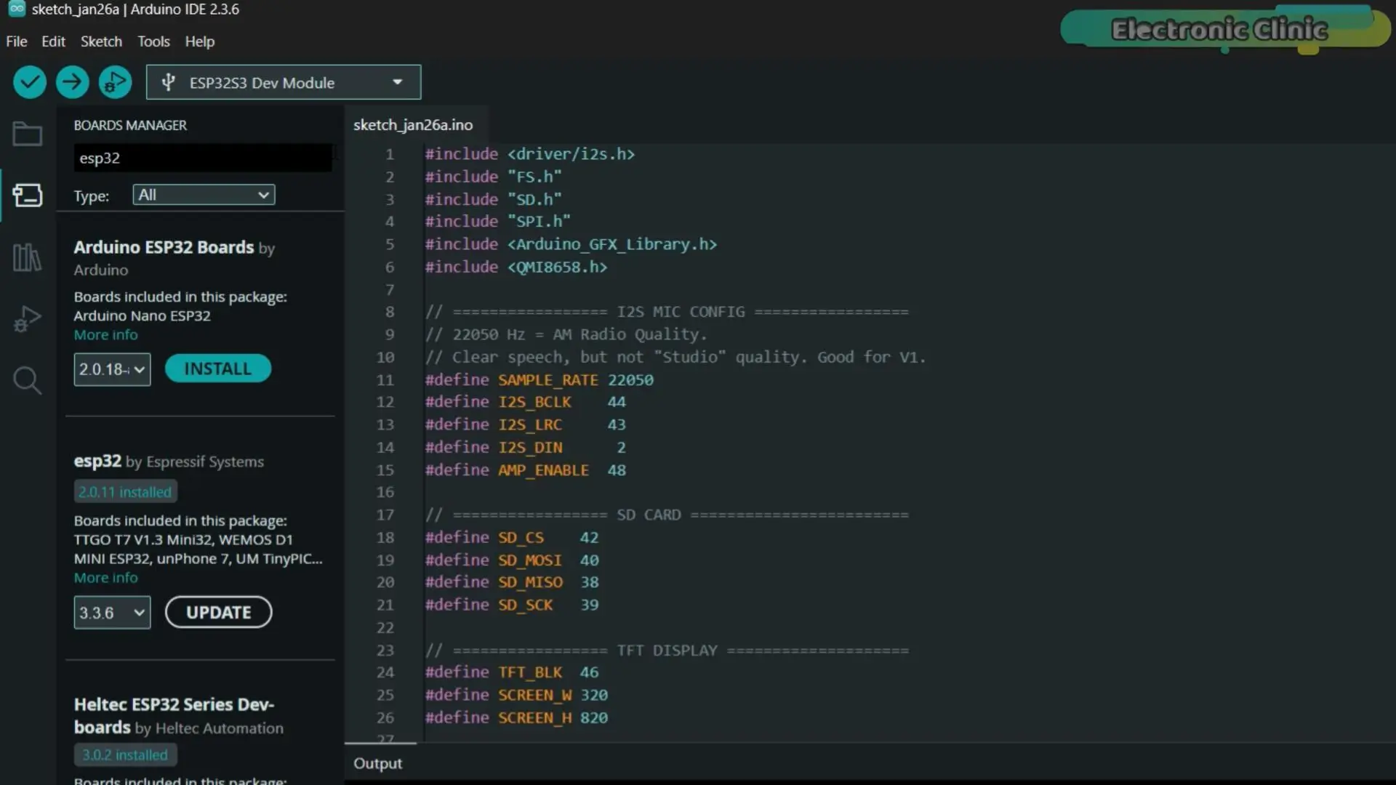This screenshot has height=785, width=1396.
Task: Open the File menu
Action: [17, 41]
